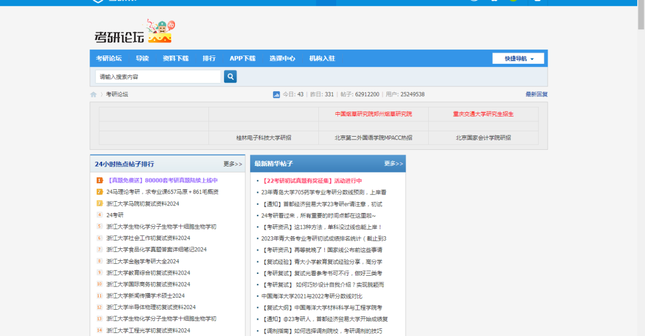The image size is (645, 336).
Task: Open post 23年青岛大学705药学专业考研分数线预测
Action: tap(324, 193)
